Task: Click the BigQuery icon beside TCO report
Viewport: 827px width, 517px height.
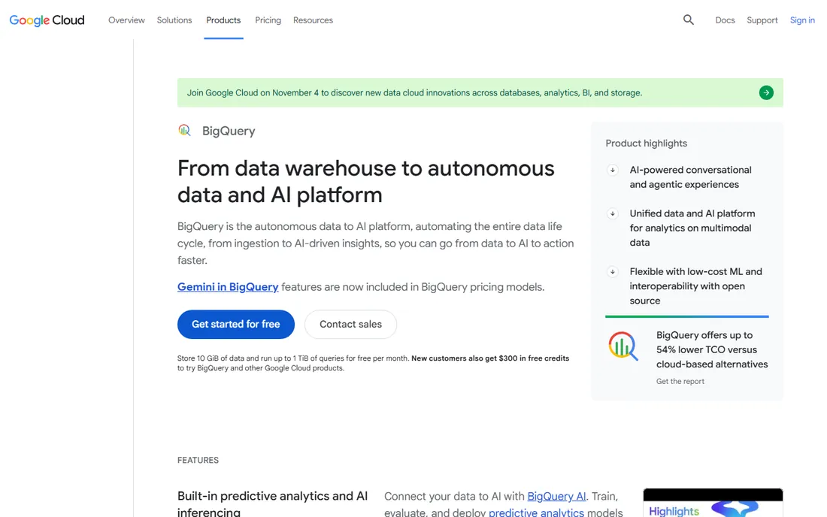Action: 623,346
